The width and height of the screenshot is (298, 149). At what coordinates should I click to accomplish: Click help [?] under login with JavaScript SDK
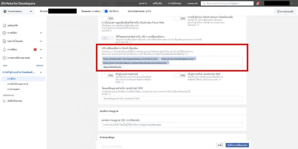pos(220,80)
